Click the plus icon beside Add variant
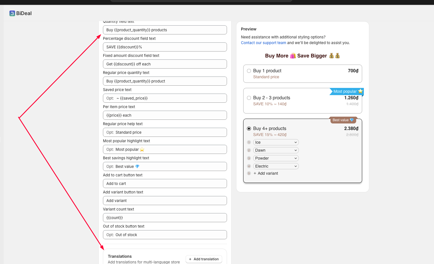The height and width of the screenshot is (264, 434). (255, 173)
